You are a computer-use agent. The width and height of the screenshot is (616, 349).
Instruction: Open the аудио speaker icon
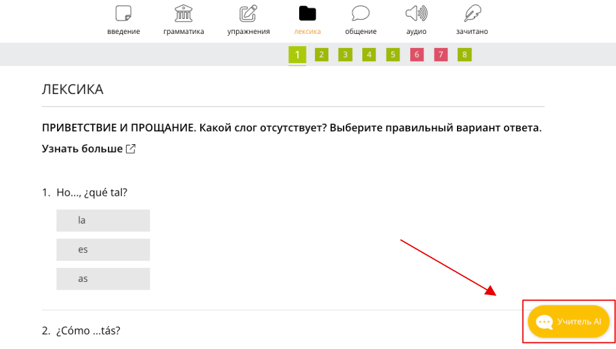coord(416,13)
